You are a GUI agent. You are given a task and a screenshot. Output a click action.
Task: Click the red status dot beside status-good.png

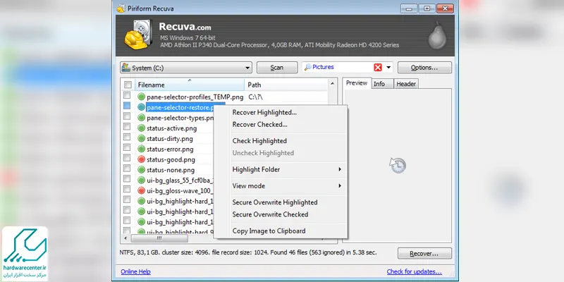(x=142, y=159)
